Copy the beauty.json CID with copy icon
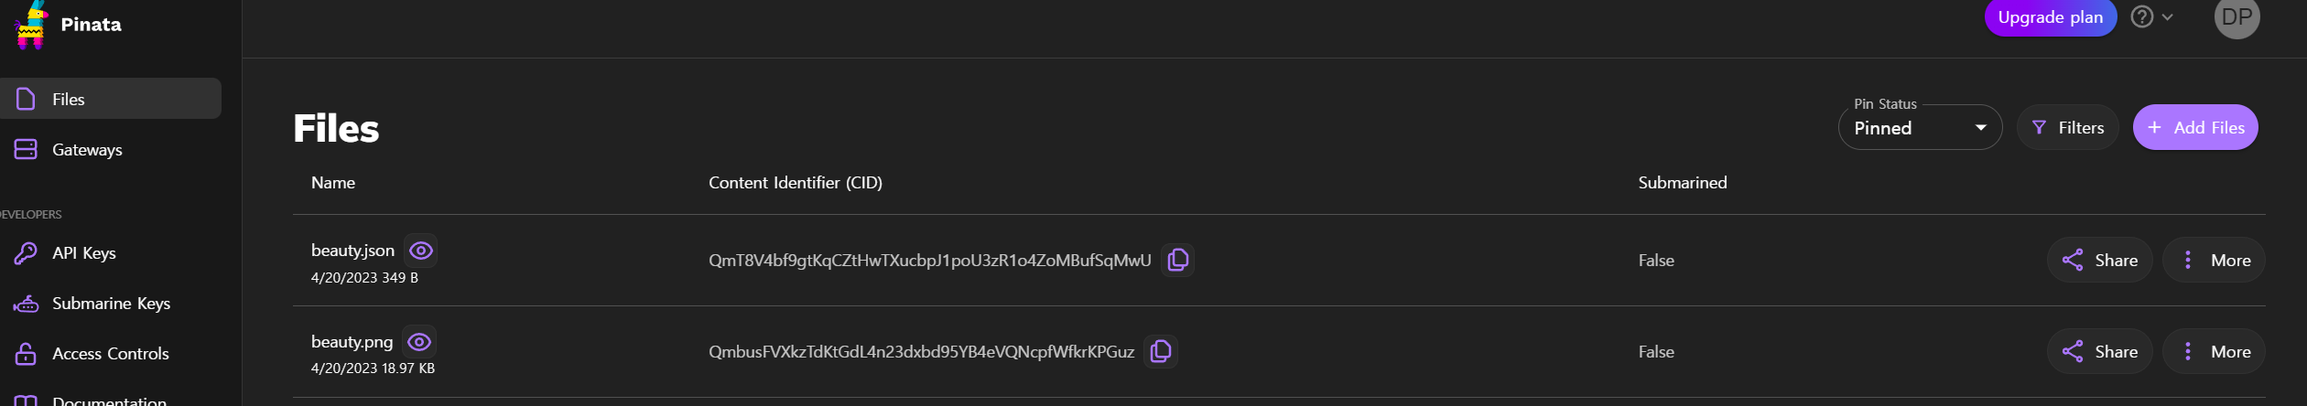Image resolution: width=2307 pixels, height=406 pixels. [1177, 260]
